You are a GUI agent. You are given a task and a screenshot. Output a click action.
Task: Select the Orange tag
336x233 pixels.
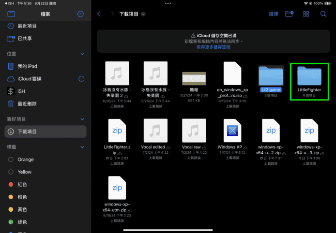tap(26, 160)
